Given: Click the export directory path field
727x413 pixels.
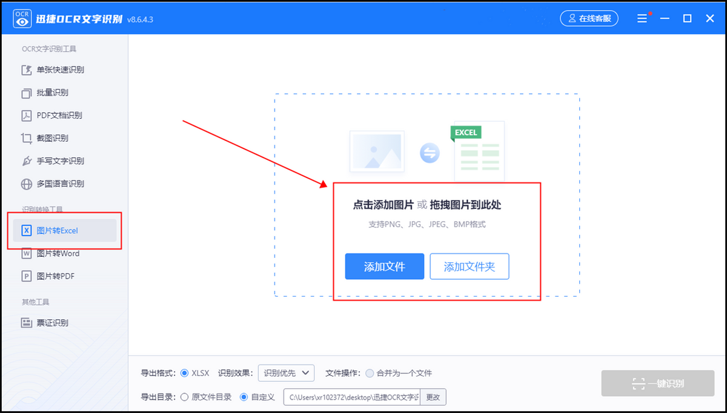Looking at the screenshot, I should tap(351, 397).
